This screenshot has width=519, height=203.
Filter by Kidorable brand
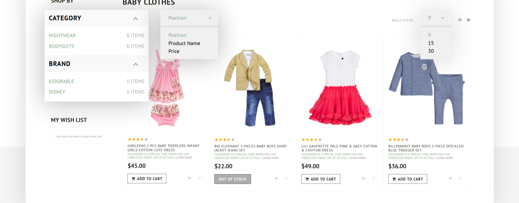point(61,82)
